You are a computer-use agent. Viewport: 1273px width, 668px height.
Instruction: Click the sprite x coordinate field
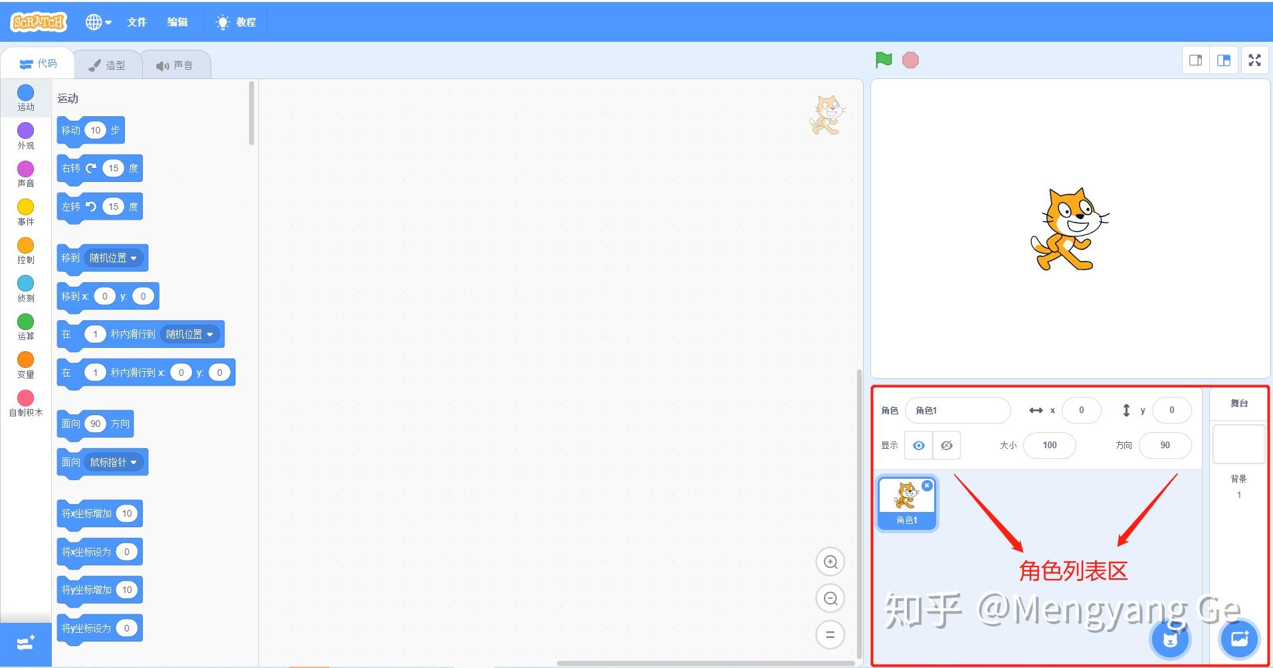1081,410
